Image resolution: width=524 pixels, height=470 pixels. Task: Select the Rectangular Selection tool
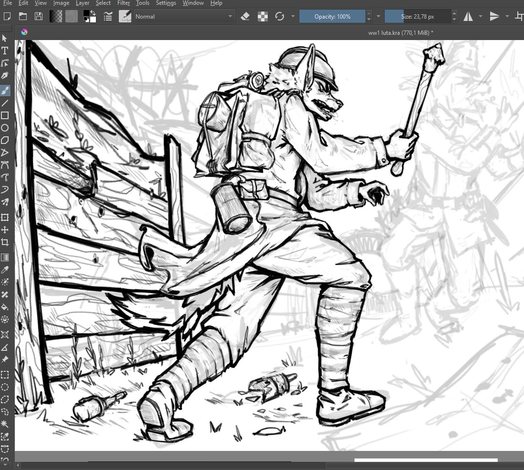click(5, 375)
